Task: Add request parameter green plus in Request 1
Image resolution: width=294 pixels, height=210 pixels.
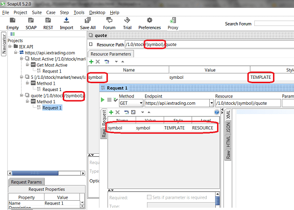Action: pyautogui.click(x=111, y=112)
